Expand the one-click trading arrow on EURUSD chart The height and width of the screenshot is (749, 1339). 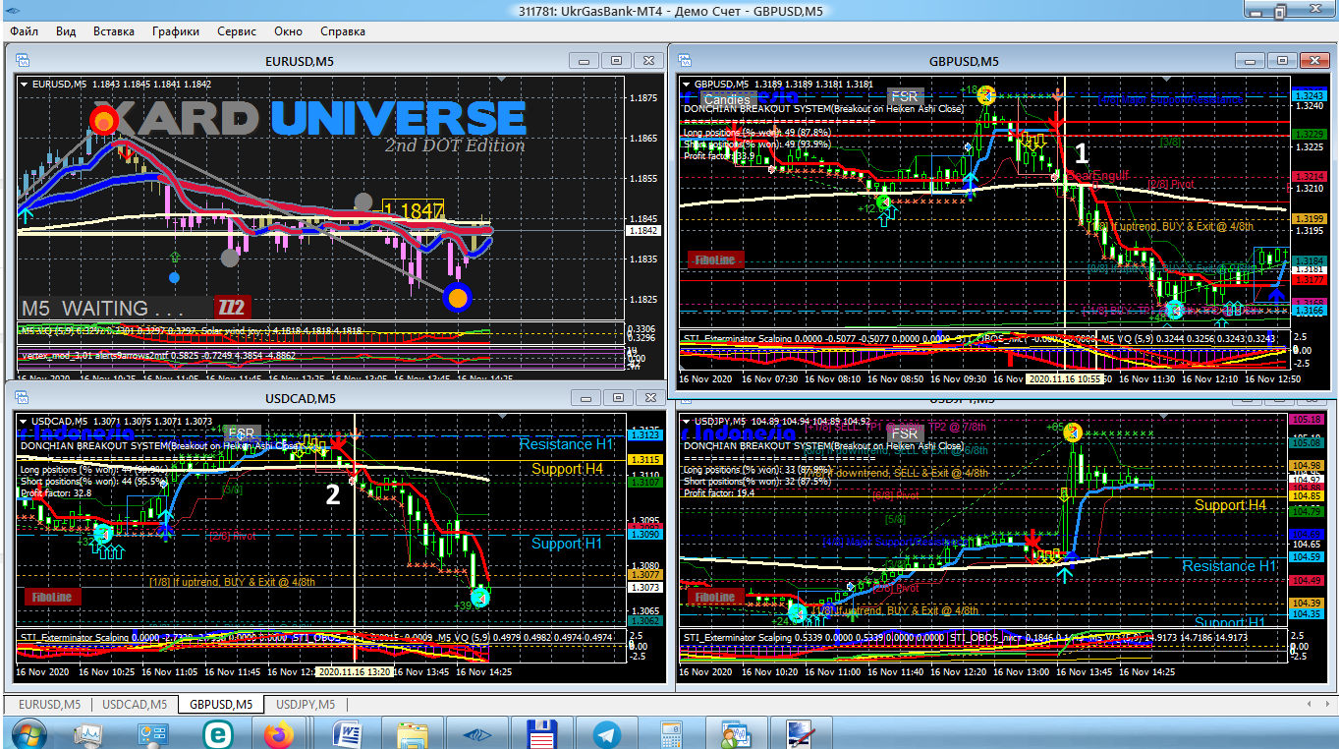coord(25,85)
